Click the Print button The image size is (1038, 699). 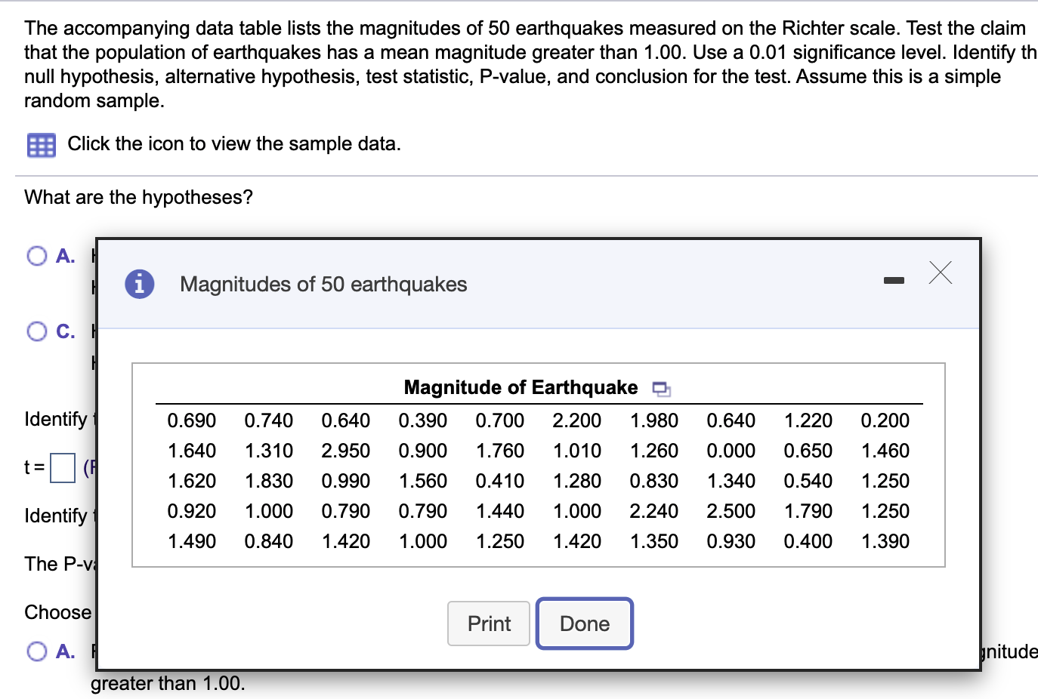(x=488, y=624)
